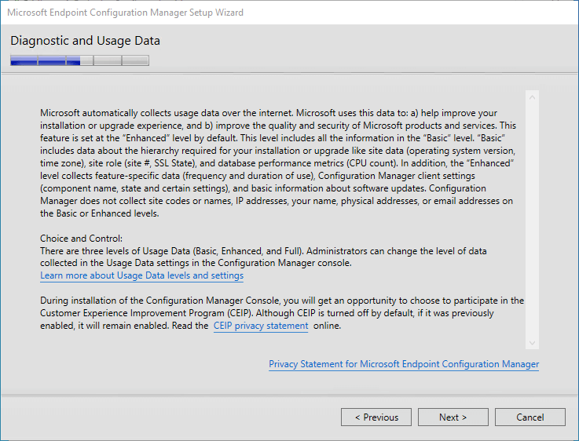
Task: Click the partially filled third progress segment
Action: tap(79, 60)
